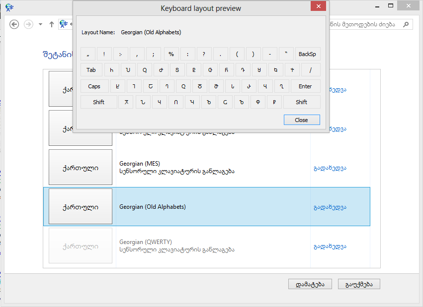The height and width of the screenshot is (307, 423).
Task: Click the percent sign key
Action: (171, 54)
